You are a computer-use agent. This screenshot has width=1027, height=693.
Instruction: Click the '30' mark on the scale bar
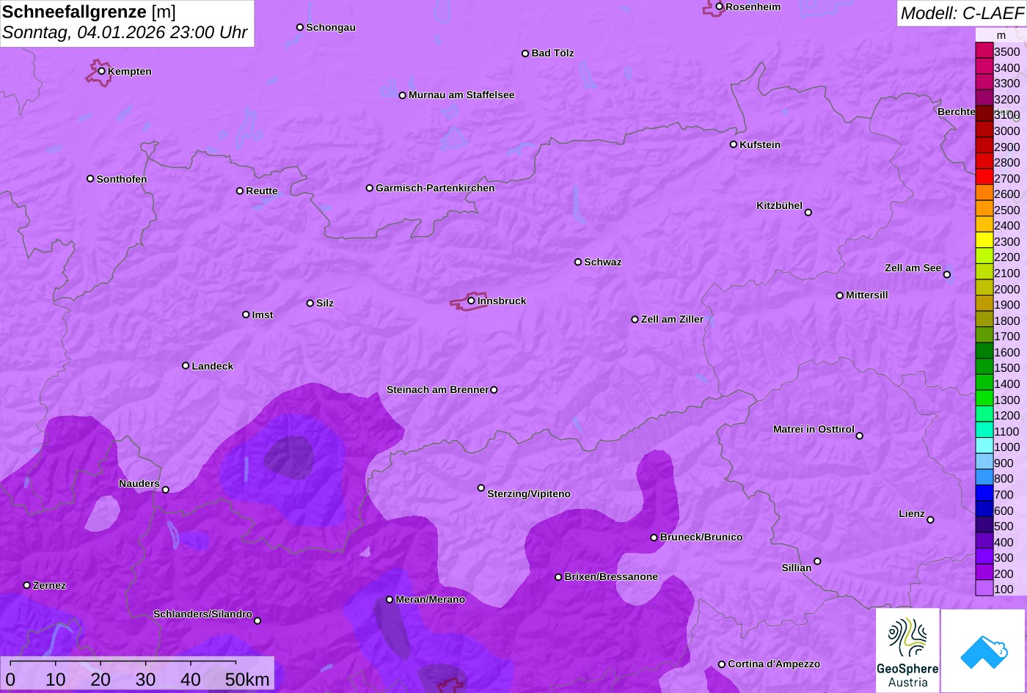145,680
